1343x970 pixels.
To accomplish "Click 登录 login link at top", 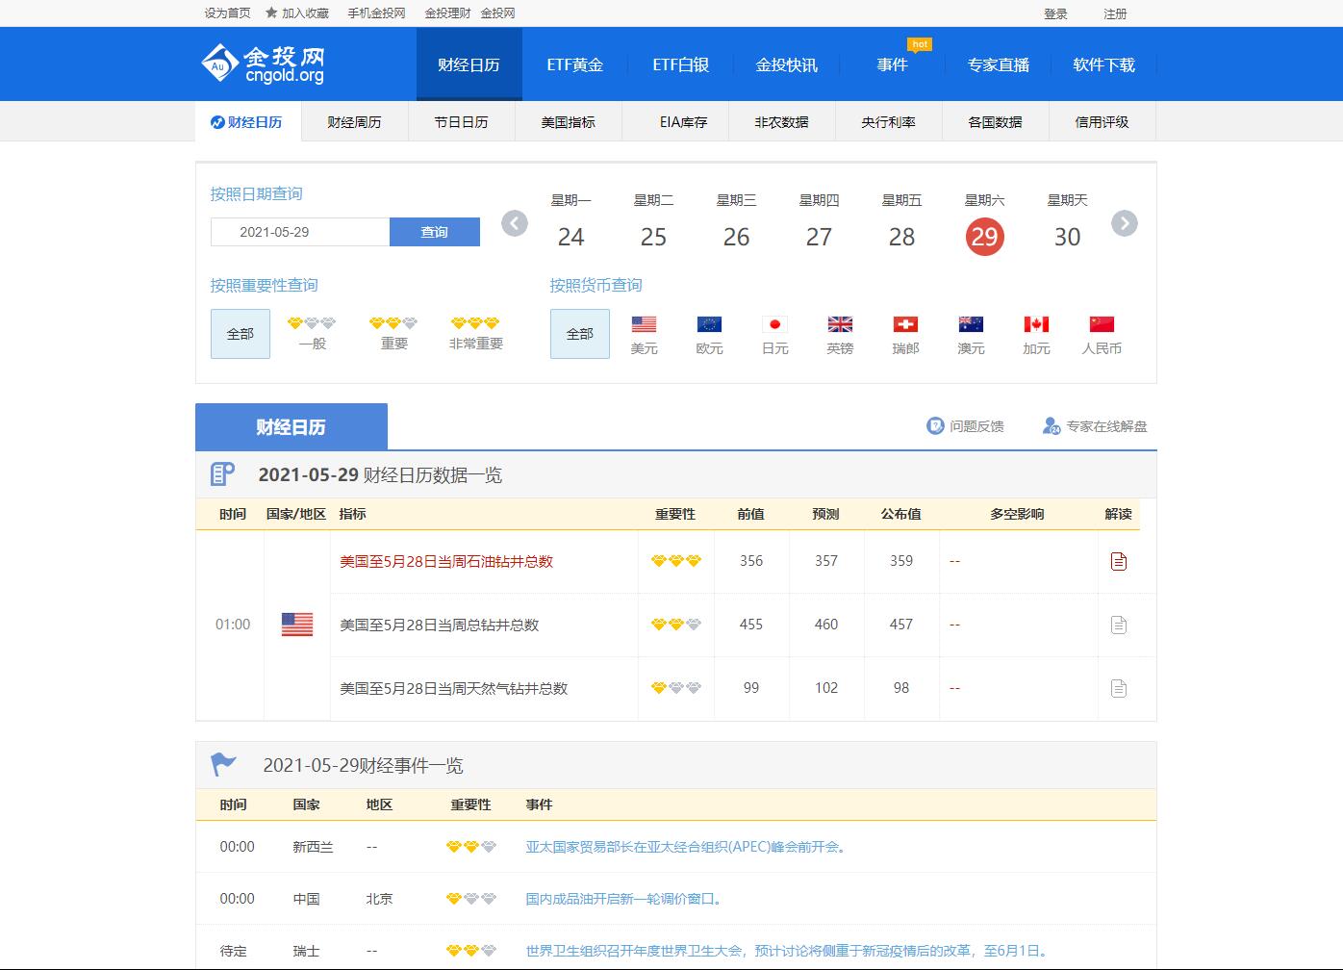I will [1055, 13].
